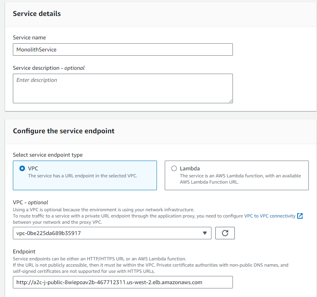The width and height of the screenshot is (317, 297).
Task: Click the dropdown arrow on the VPC selector
Action: (205, 233)
